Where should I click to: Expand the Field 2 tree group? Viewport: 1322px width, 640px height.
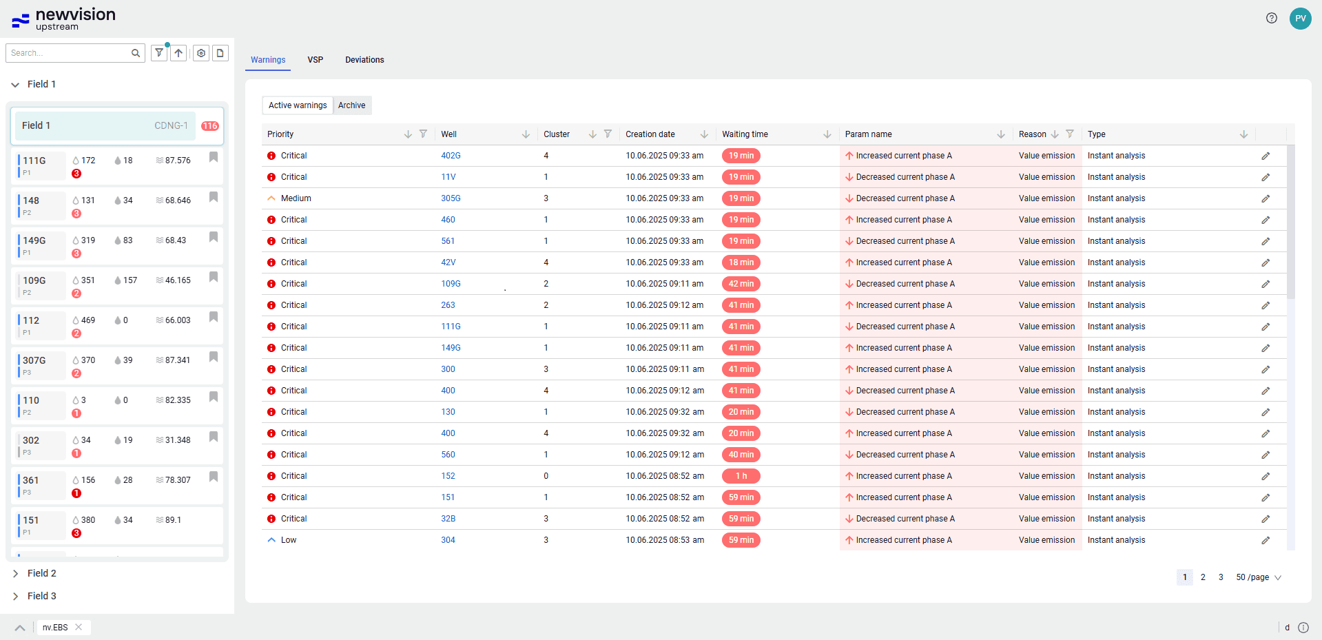tap(15, 574)
